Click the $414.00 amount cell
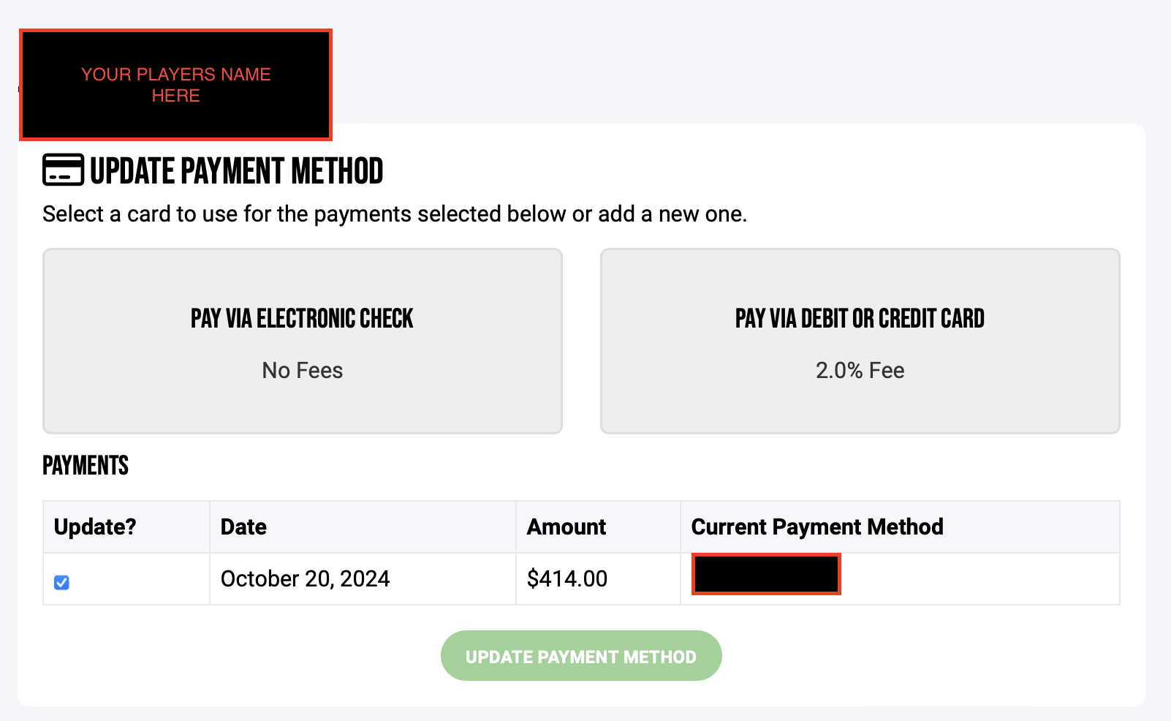Screen dimensions: 1171x721 567,578
